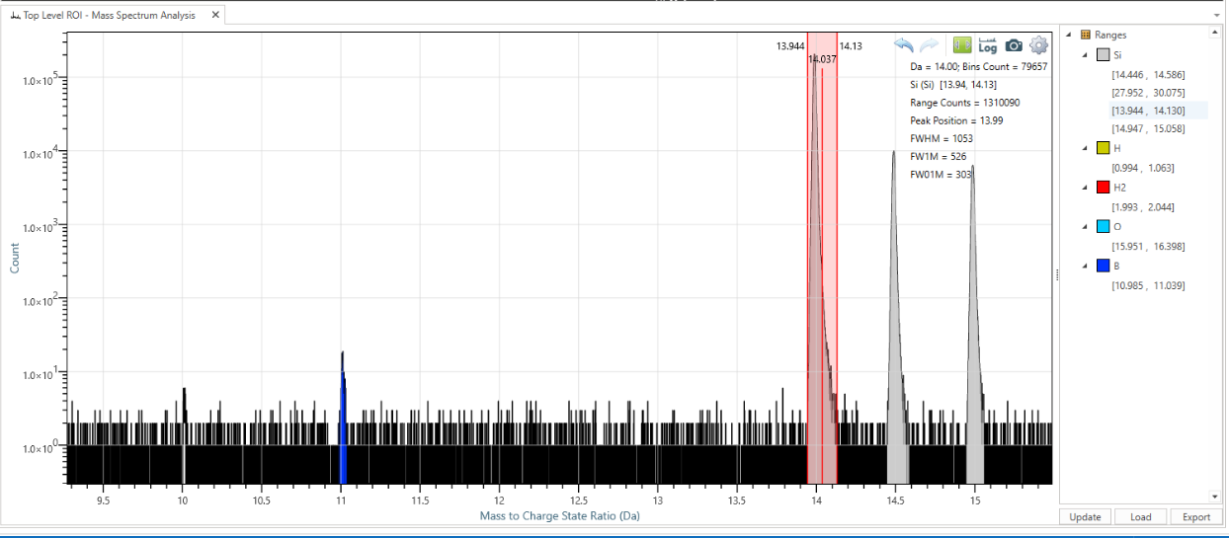
Task: Click the green horizontal fit-range icon
Action: click(x=962, y=45)
